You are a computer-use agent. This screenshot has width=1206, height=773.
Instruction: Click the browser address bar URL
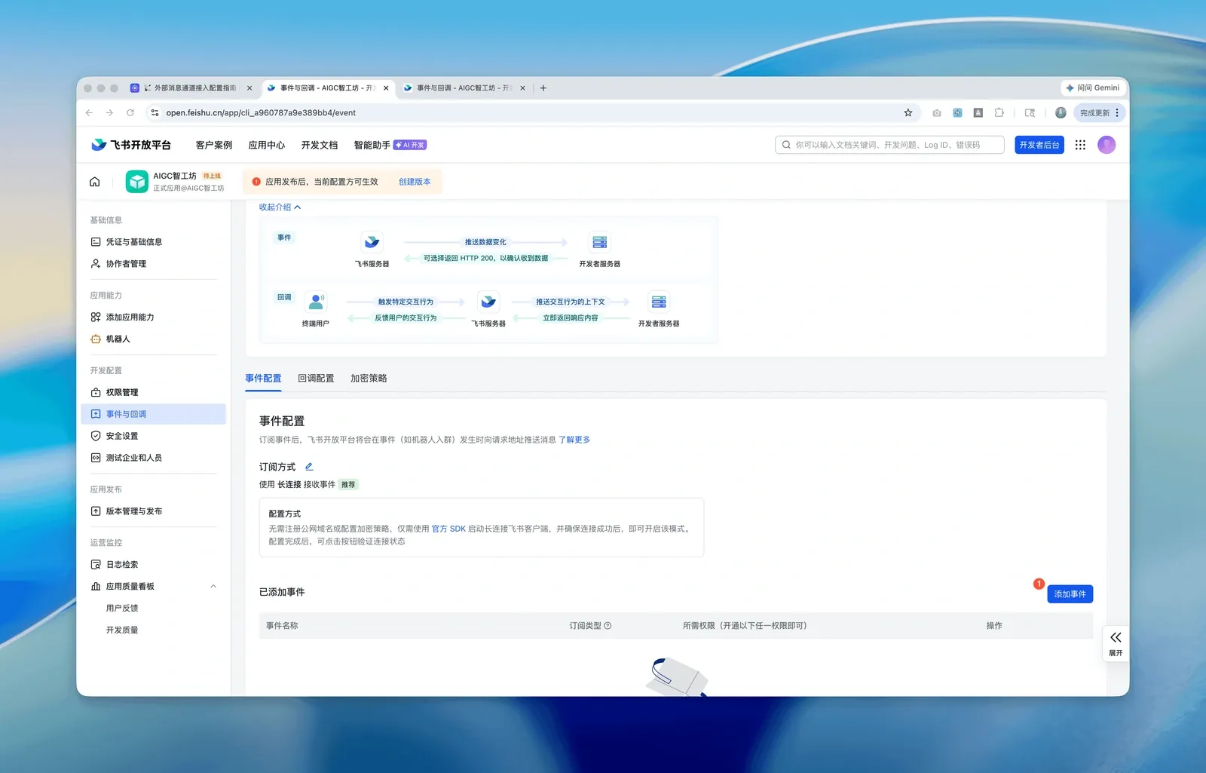(x=261, y=113)
